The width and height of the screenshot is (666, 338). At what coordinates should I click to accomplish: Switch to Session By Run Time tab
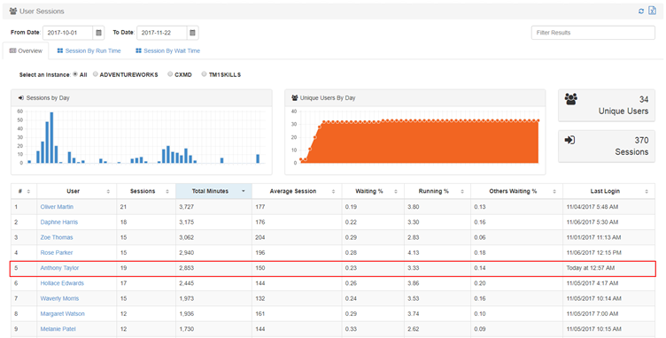click(89, 51)
